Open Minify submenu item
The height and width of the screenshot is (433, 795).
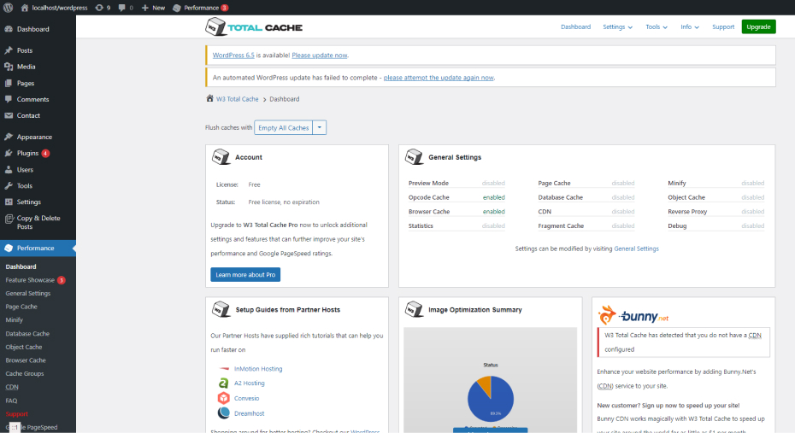coord(15,320)
